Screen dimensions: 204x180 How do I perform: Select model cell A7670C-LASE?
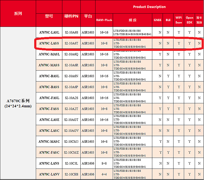coord(49,120)
